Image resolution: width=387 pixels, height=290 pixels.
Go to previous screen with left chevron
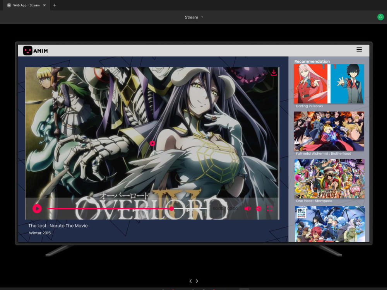pos(190,281)
